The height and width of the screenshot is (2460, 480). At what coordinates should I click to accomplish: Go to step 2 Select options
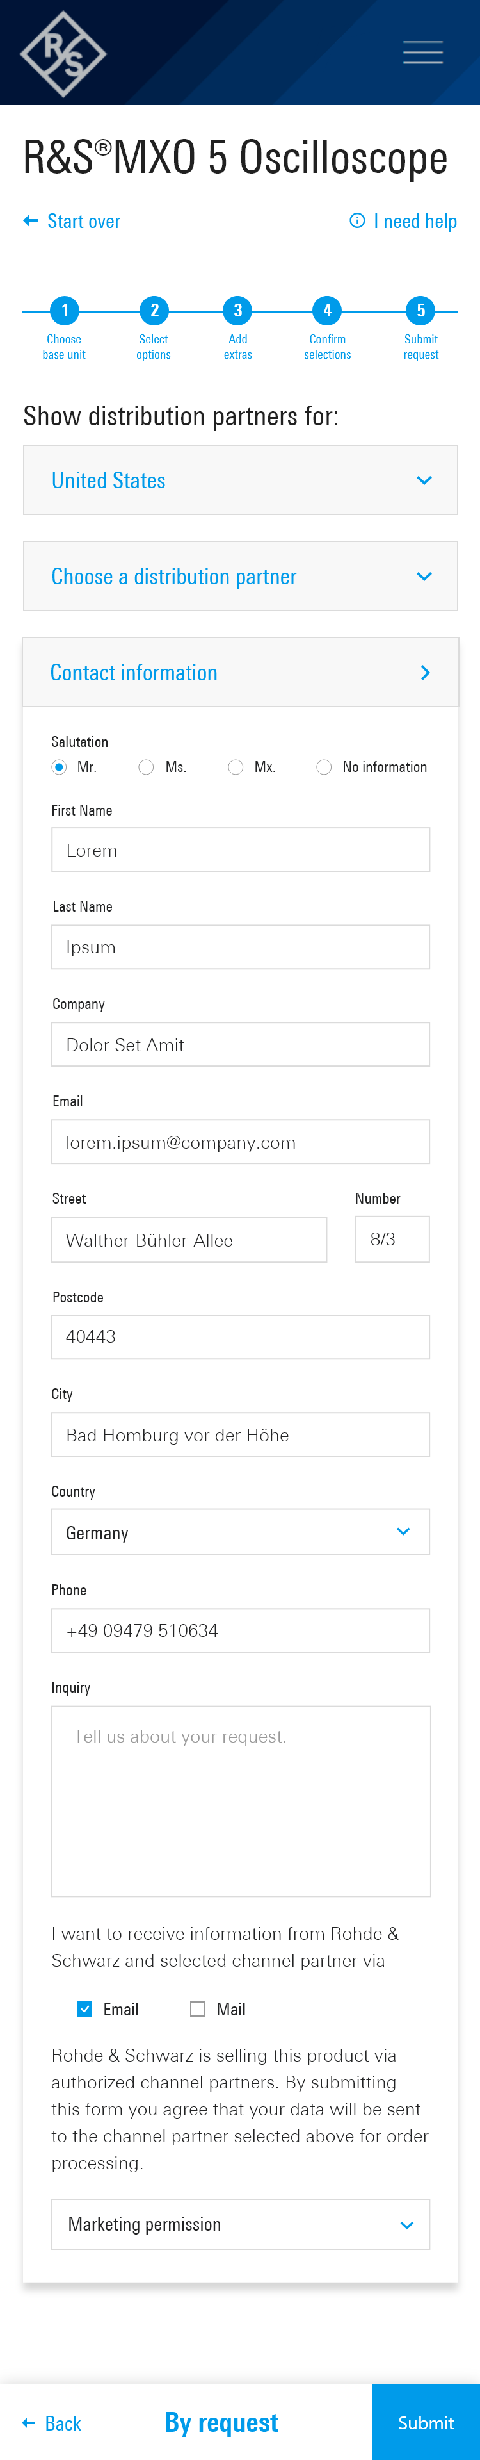coord(154,329)
